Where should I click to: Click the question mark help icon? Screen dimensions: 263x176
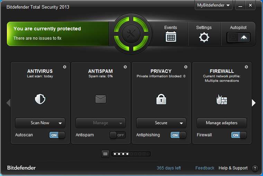pyautogui.click(x=255, y=168)
